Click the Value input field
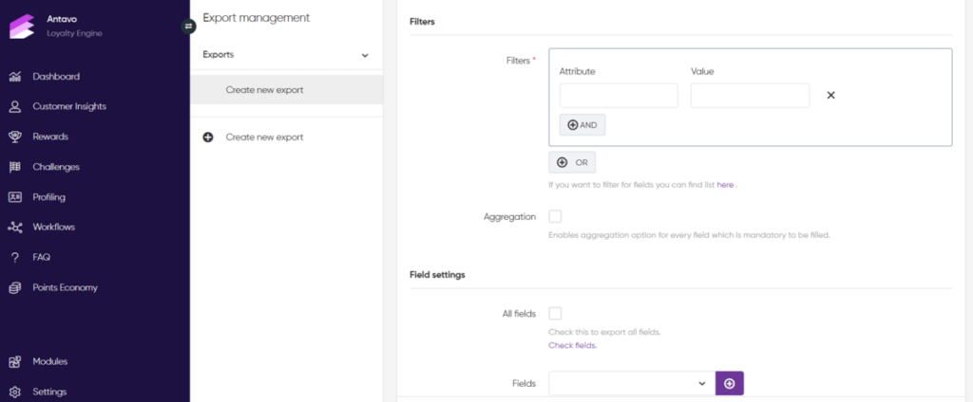 point(751,96)
